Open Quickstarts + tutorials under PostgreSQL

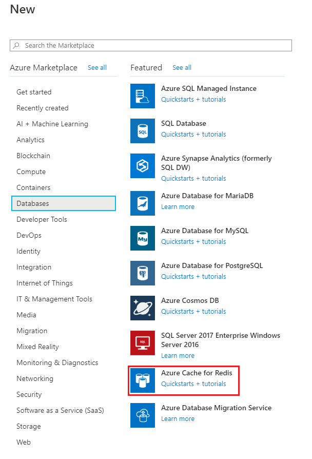[x=193, y=276]
